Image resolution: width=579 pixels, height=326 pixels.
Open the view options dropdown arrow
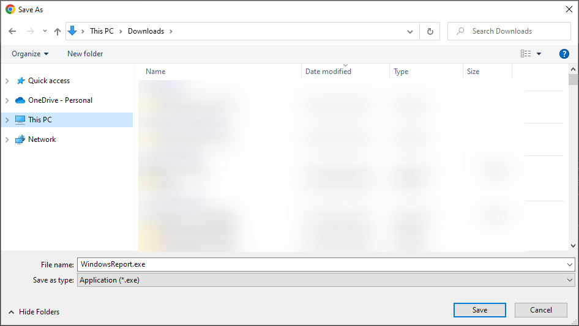[x=539, y=54]
